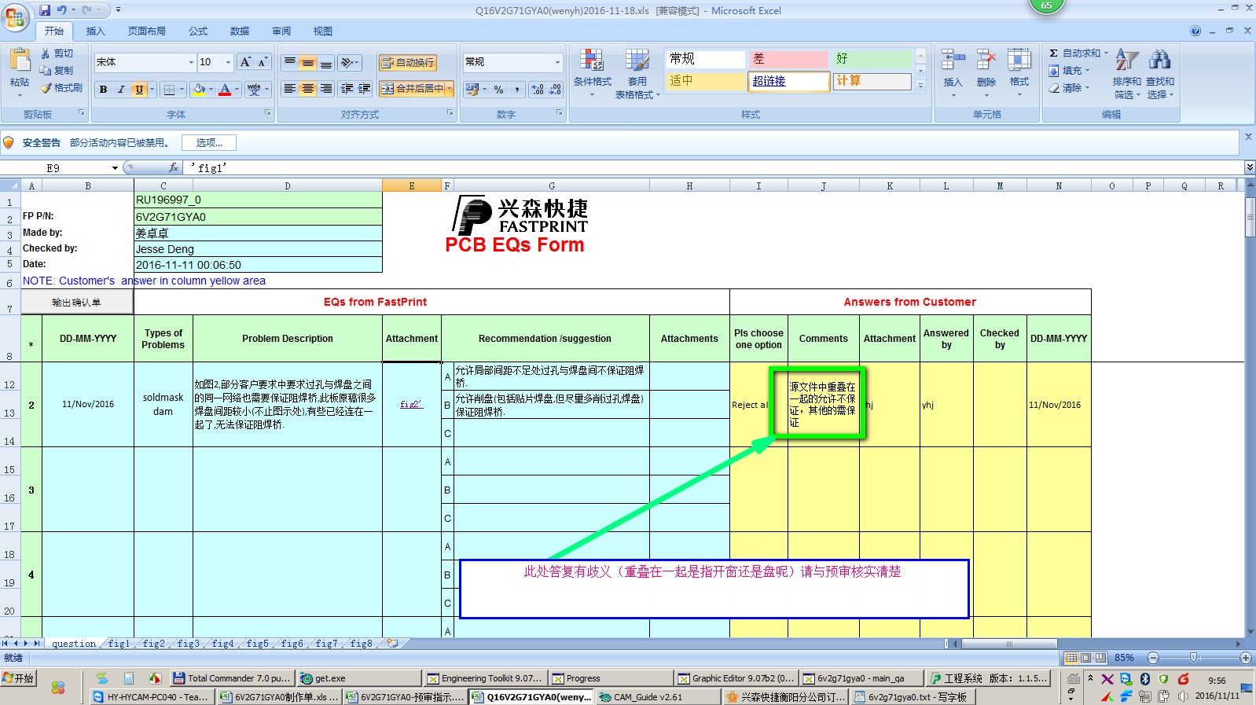Image resolution: width=1256 pixels, height=705 pixels.
Task: Click the 输出确认单 button
Action: pos(76,303)
